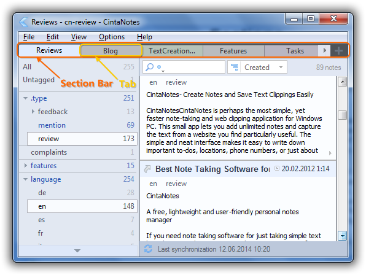Select the .type tag label
This screenshot has height=275, width=366.
tap(39, 98)
